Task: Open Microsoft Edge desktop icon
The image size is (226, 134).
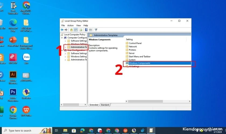Action: point(13,25)
